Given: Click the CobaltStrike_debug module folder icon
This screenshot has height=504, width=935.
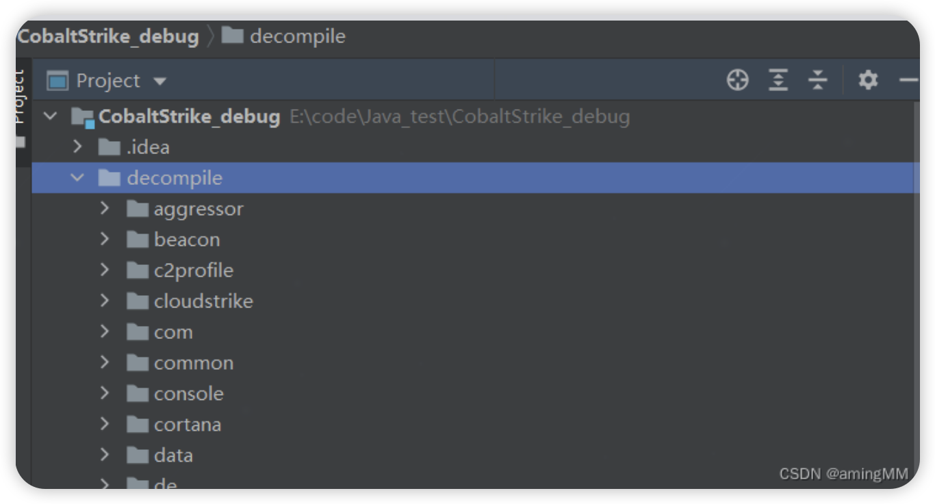Looking at the screenshot, I should click(83, 117).
